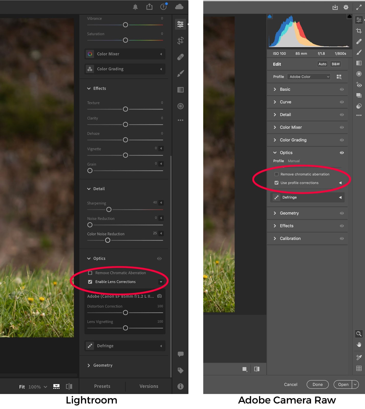Open Camera Raw preferences gear
The height and width of the screenshot is (409, 365).
[x=346, y=7]
